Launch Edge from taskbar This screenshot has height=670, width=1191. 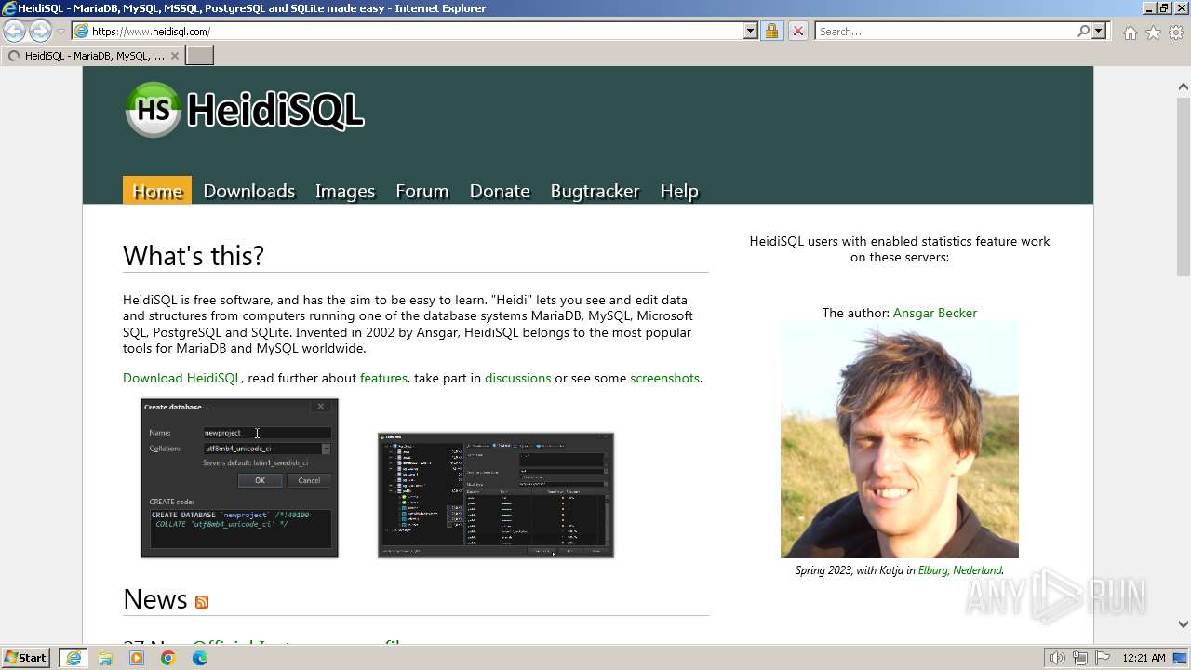point(200,658)
